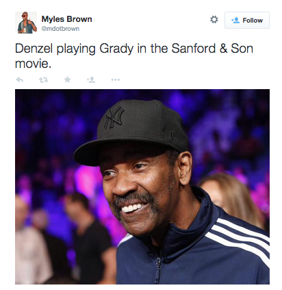The width and height of the screenshot is (282, 290).
Task: Select the tweet text mentioning Sanford & Son
Action: coord(134,56)
